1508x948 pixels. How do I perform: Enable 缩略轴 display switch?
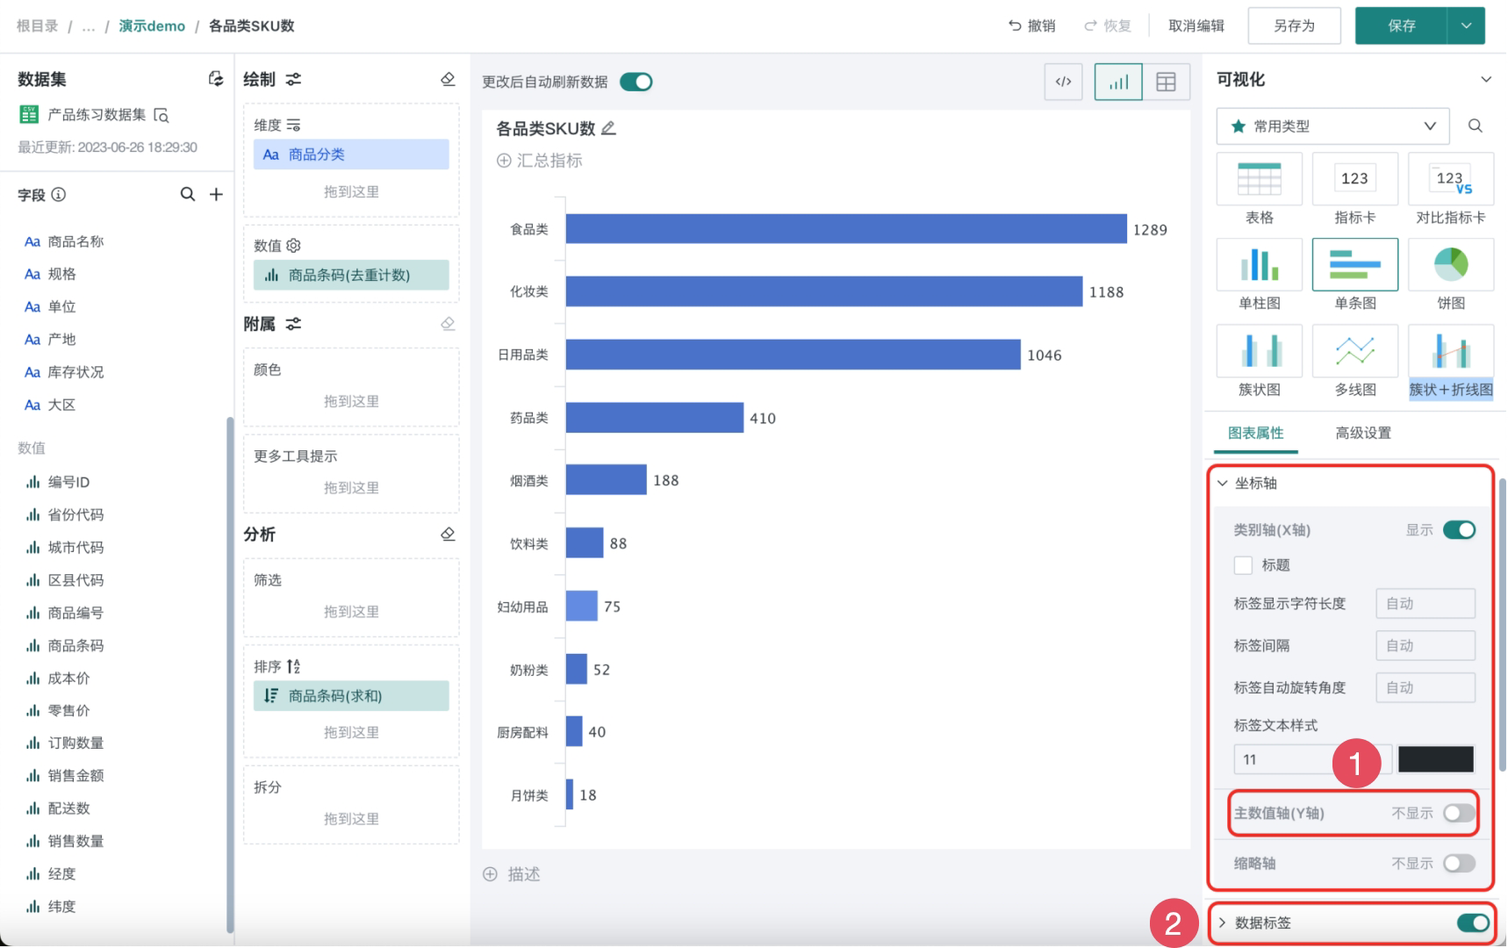1459,863
